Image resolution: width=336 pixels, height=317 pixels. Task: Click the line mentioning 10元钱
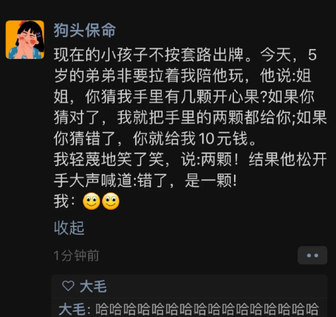tap(155, 138)
